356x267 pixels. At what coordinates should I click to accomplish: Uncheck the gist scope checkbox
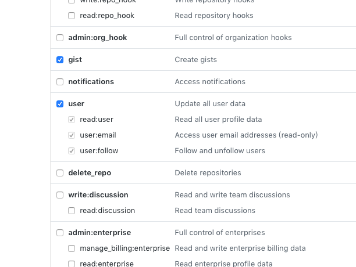[x=60, y=60]
